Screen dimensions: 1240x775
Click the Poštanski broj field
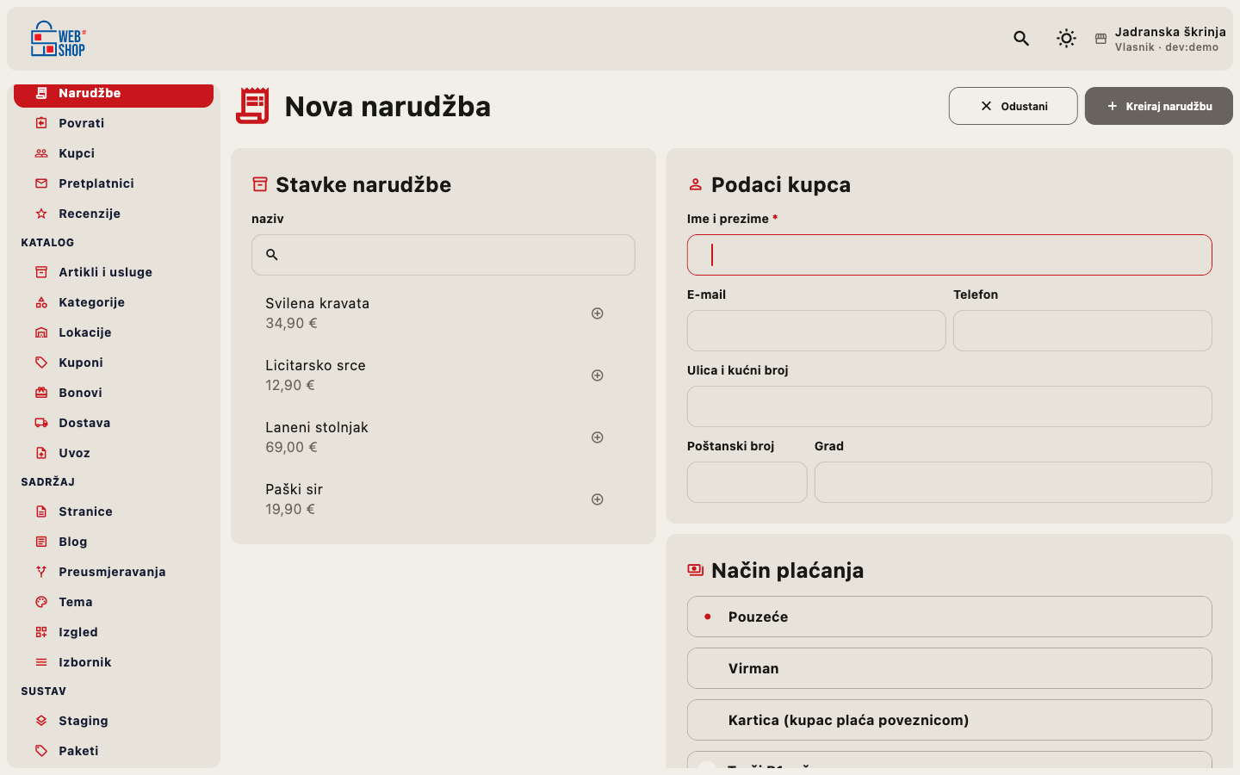[747, 482]
